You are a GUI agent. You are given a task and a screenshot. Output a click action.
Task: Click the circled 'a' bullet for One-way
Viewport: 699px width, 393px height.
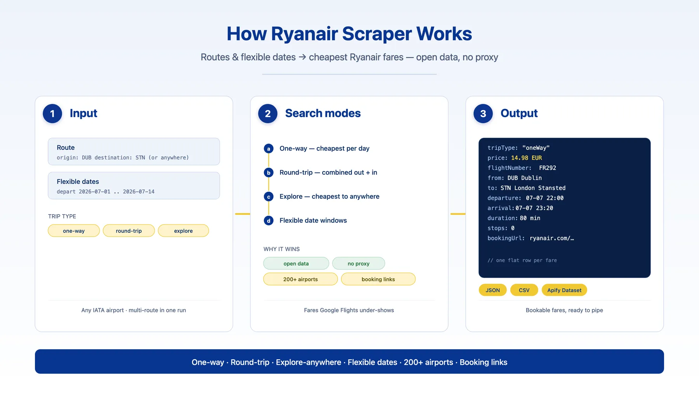(268, 149)
